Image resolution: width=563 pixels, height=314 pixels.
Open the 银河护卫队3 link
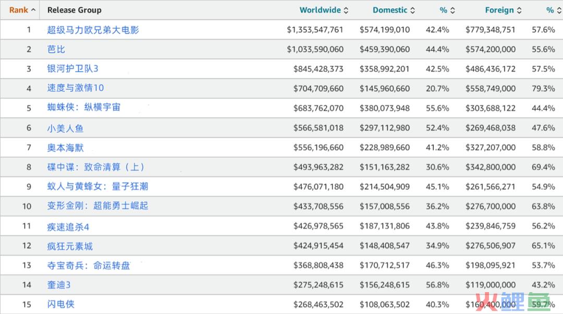72,69
